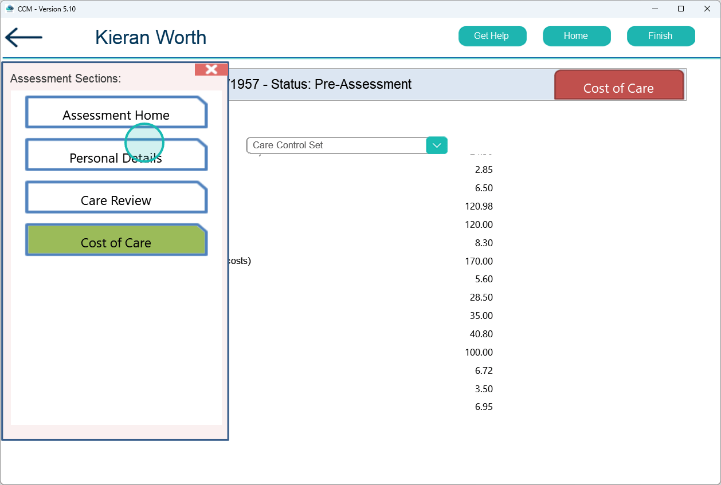Open the Assessment Home section
The width and height of the screenshot is (721, 485).
click(x=116, y=113)
